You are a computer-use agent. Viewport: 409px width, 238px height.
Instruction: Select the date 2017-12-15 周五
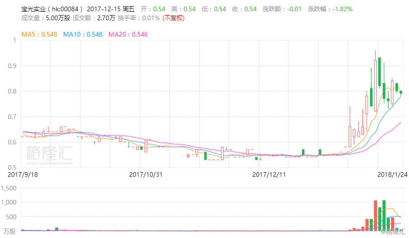click(x=111, y=9)
